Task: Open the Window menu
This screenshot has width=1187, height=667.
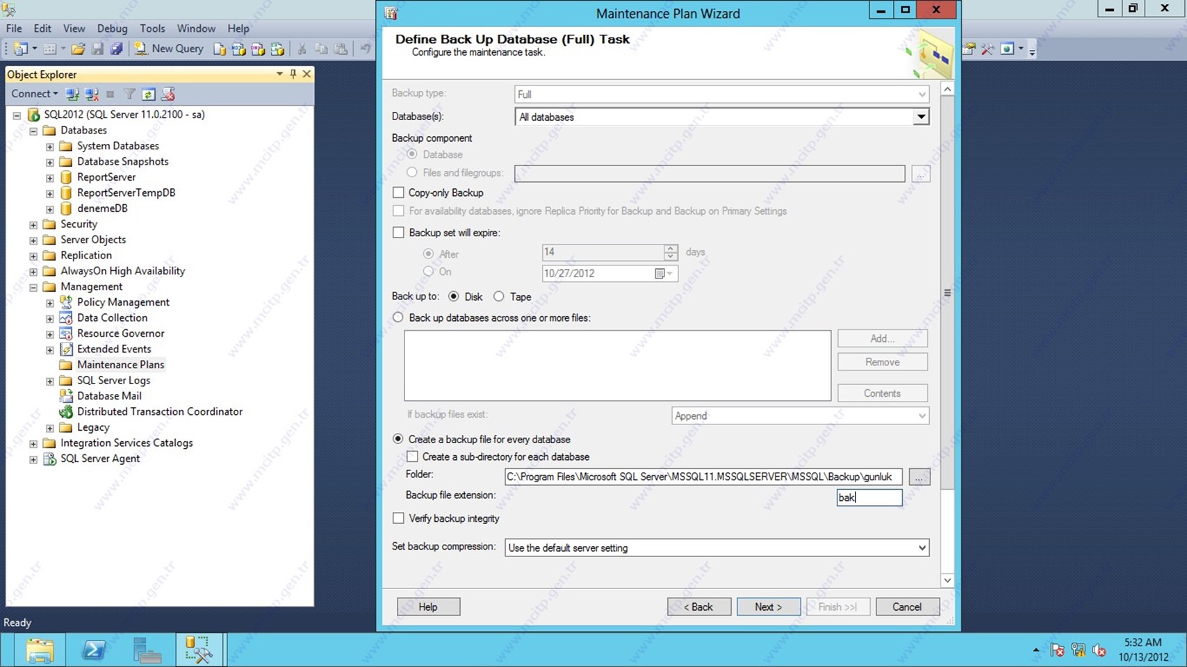Action: (x=196, y=28)
